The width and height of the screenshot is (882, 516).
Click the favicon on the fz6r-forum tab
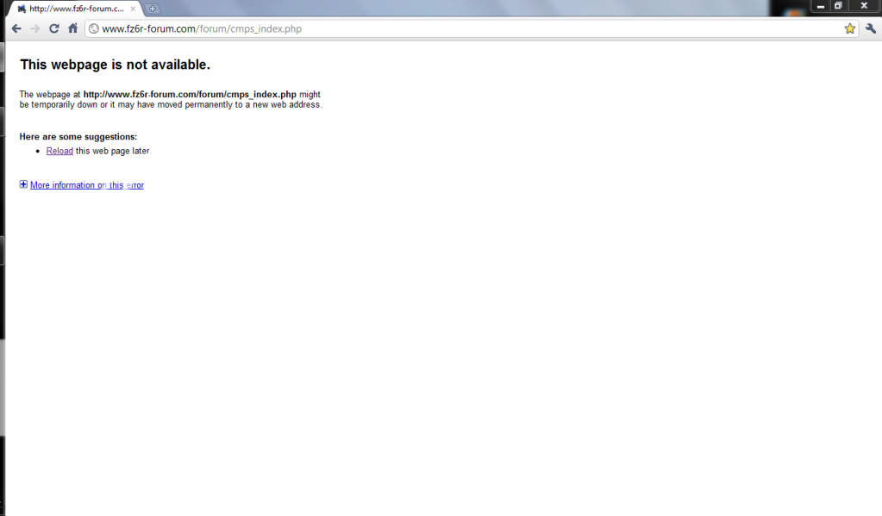[x=22, y=9]
